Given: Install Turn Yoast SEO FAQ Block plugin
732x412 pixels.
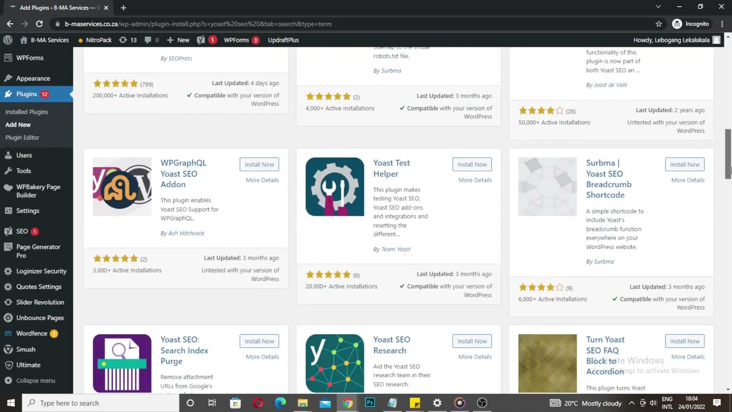Looking at the screenshot, I should pyautogui.click(x=685, y=341).
